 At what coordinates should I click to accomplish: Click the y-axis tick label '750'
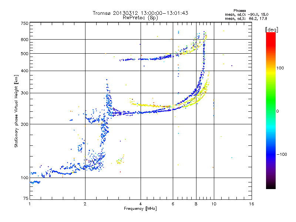click(x=24, y=23)
